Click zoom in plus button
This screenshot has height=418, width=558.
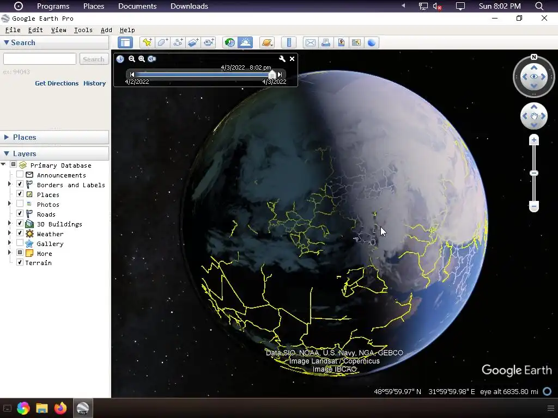[534, 140]
